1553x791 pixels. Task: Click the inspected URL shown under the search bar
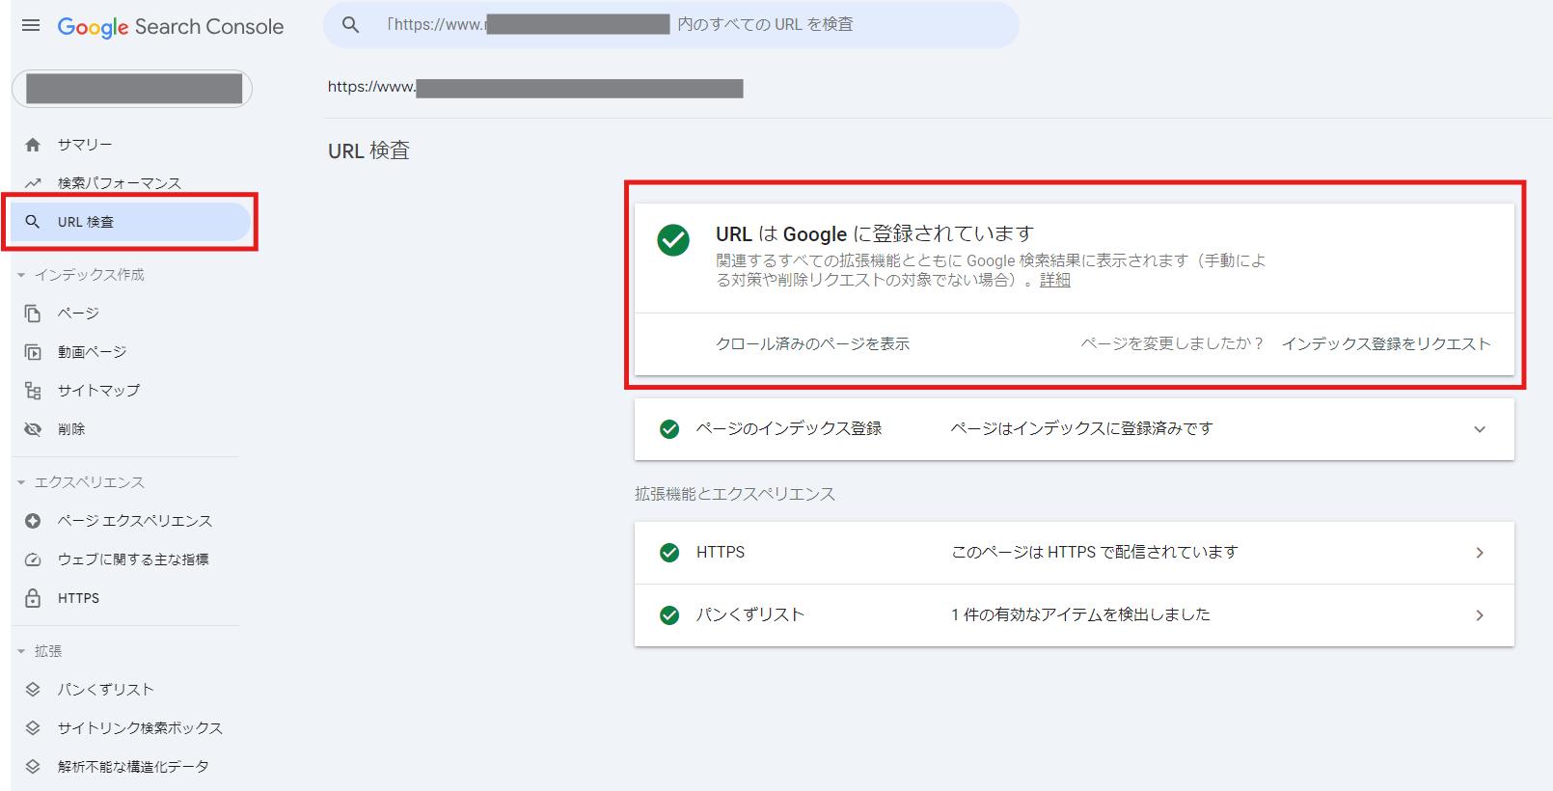tap(535, 88)
